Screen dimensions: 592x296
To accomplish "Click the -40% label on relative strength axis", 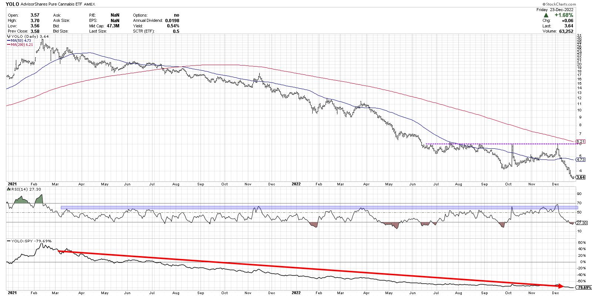I will click(581, 275).
